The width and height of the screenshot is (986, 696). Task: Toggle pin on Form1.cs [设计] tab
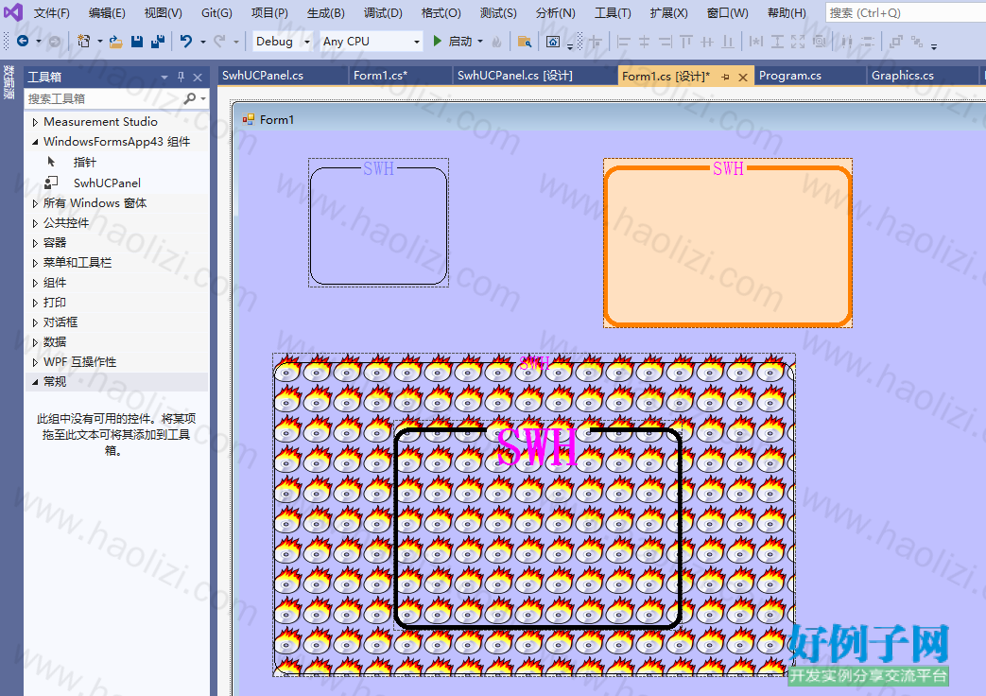point(726,77)
